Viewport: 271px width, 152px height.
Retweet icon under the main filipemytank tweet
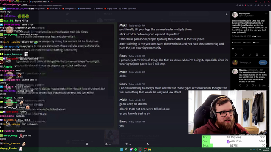(x=243, y=54)
